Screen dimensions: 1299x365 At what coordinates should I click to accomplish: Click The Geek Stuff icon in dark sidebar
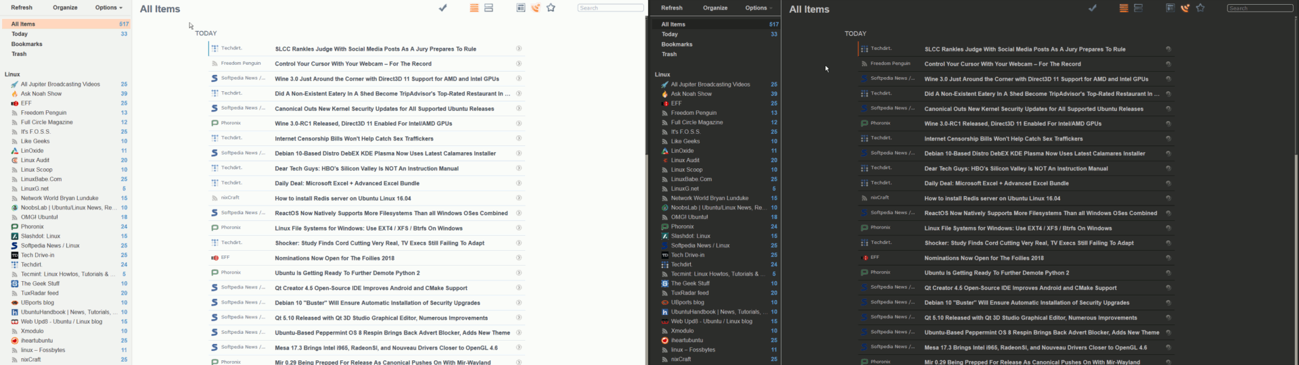point(665,284)
